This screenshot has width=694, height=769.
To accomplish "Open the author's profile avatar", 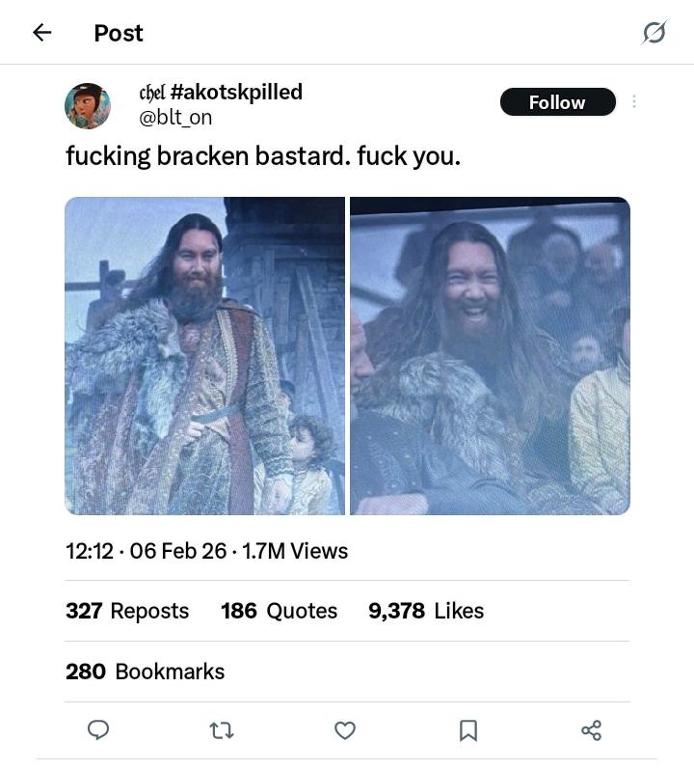I will (88, 105).
